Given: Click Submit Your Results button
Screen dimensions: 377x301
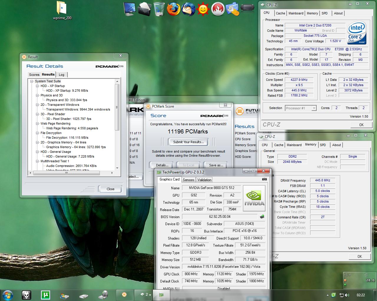Looking at the screenshot, I should coord(188,142).
